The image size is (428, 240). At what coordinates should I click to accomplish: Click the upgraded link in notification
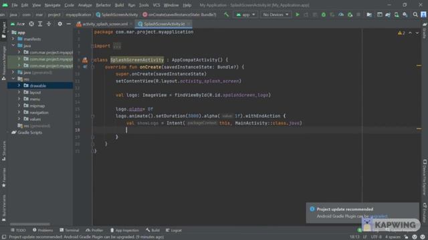379,216
